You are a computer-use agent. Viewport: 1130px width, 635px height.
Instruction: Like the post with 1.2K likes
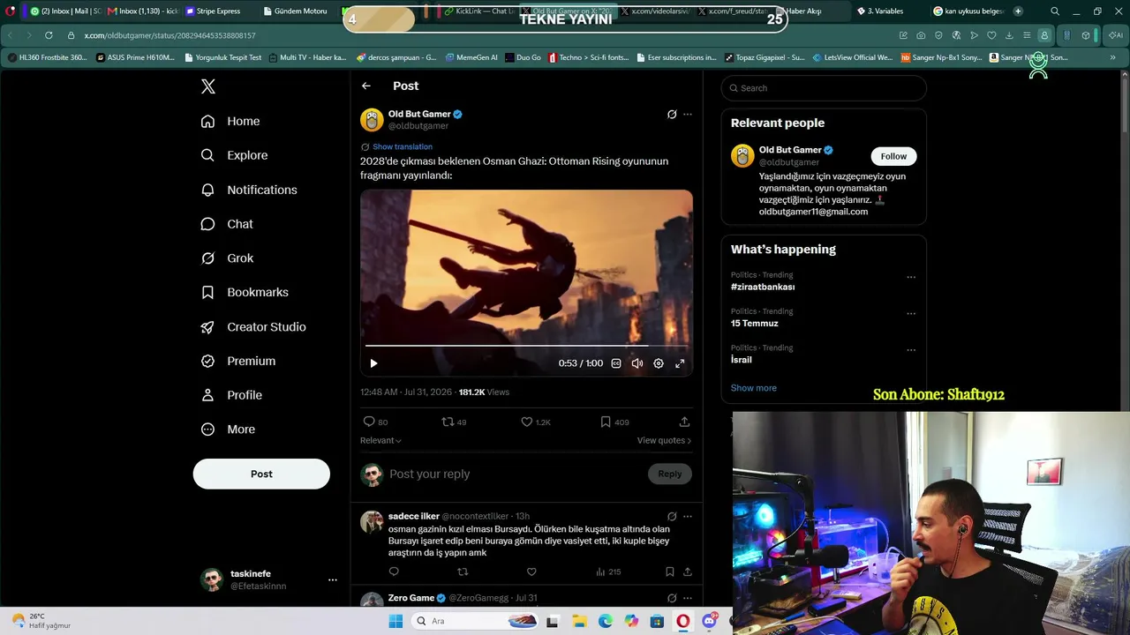[536, 422]
